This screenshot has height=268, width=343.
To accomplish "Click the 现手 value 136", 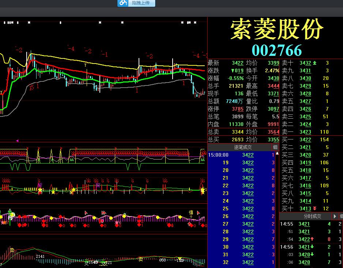I will click(239, 94).
